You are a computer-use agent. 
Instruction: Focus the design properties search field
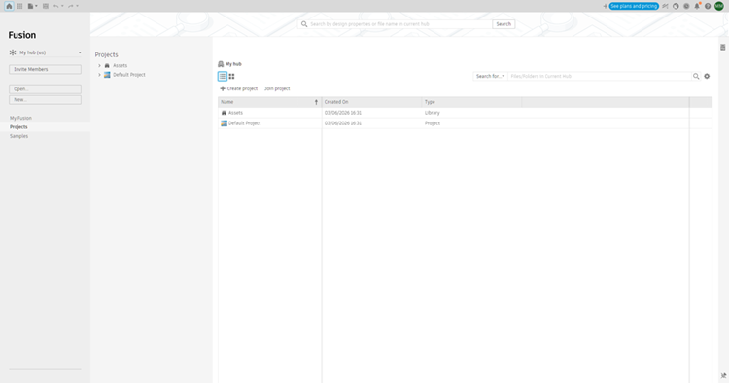click(399, 24)
